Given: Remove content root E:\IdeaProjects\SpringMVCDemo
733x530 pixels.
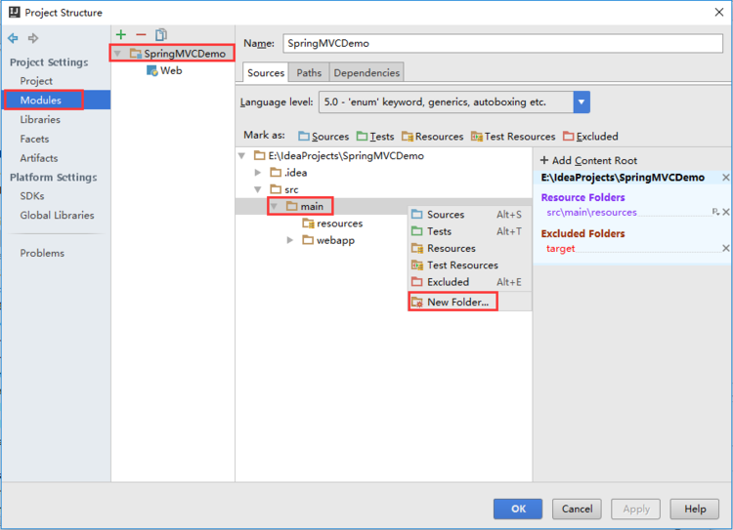Looking at the screenshot, I should click(725, 178).
